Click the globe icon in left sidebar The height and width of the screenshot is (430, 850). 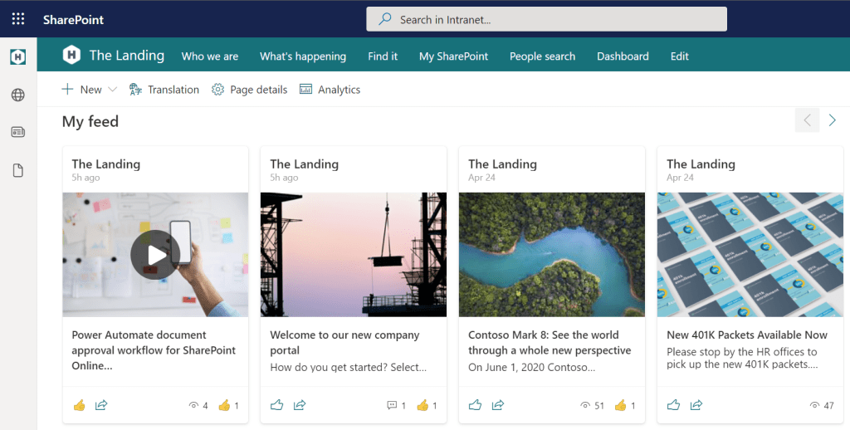coord(18,95)
